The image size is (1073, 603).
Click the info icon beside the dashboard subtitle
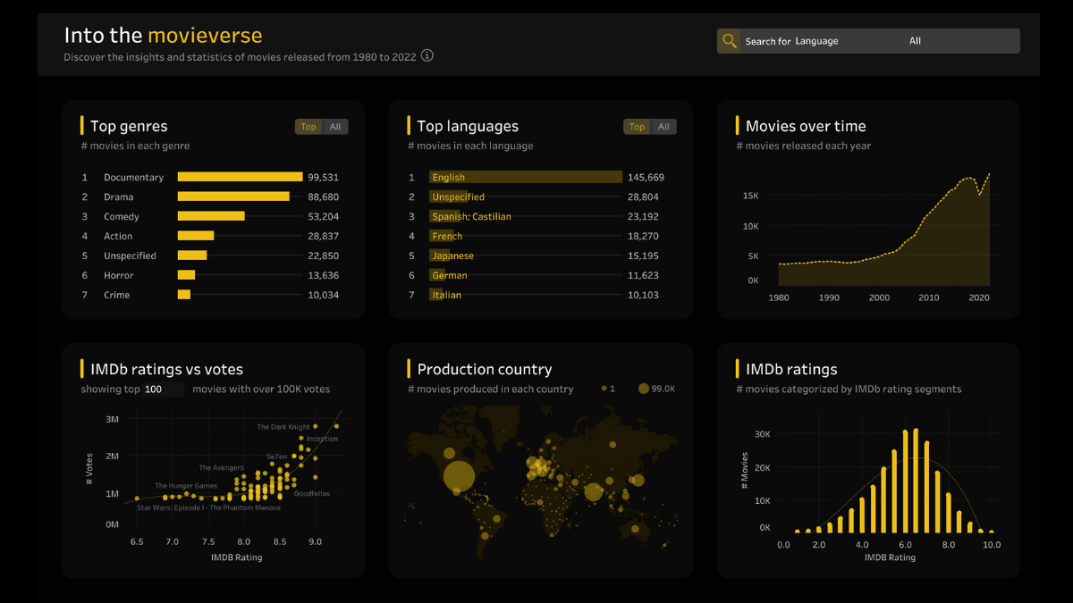coord(427,55)
